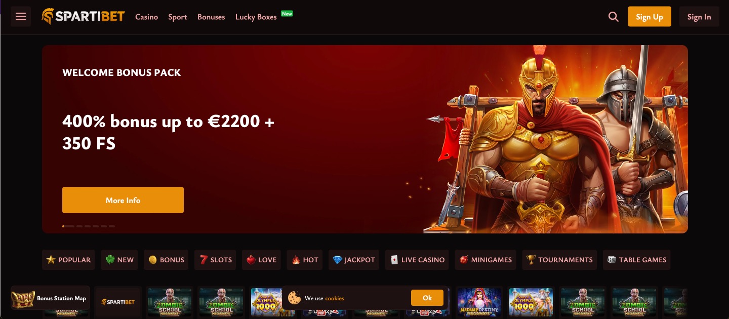The width and height of the screenshot is (729, 319).
Task: Select the New clover category
Action: [x=119, y=260]
